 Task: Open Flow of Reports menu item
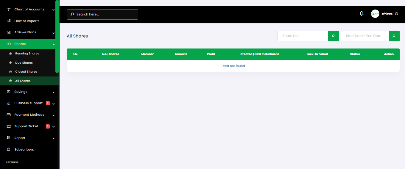click(x=29, y=21)
